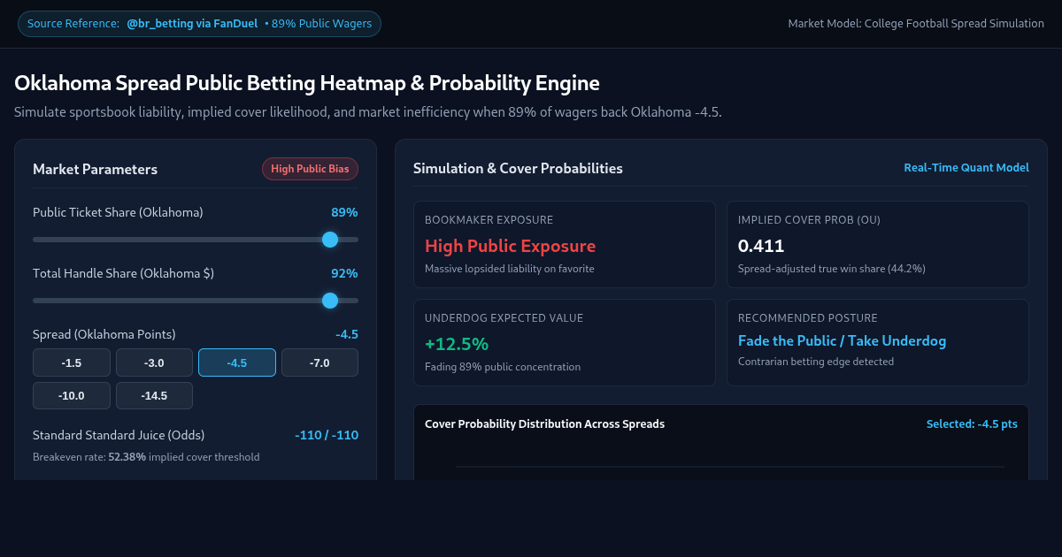Click the -4.5 spread value readout

[347, 334]
